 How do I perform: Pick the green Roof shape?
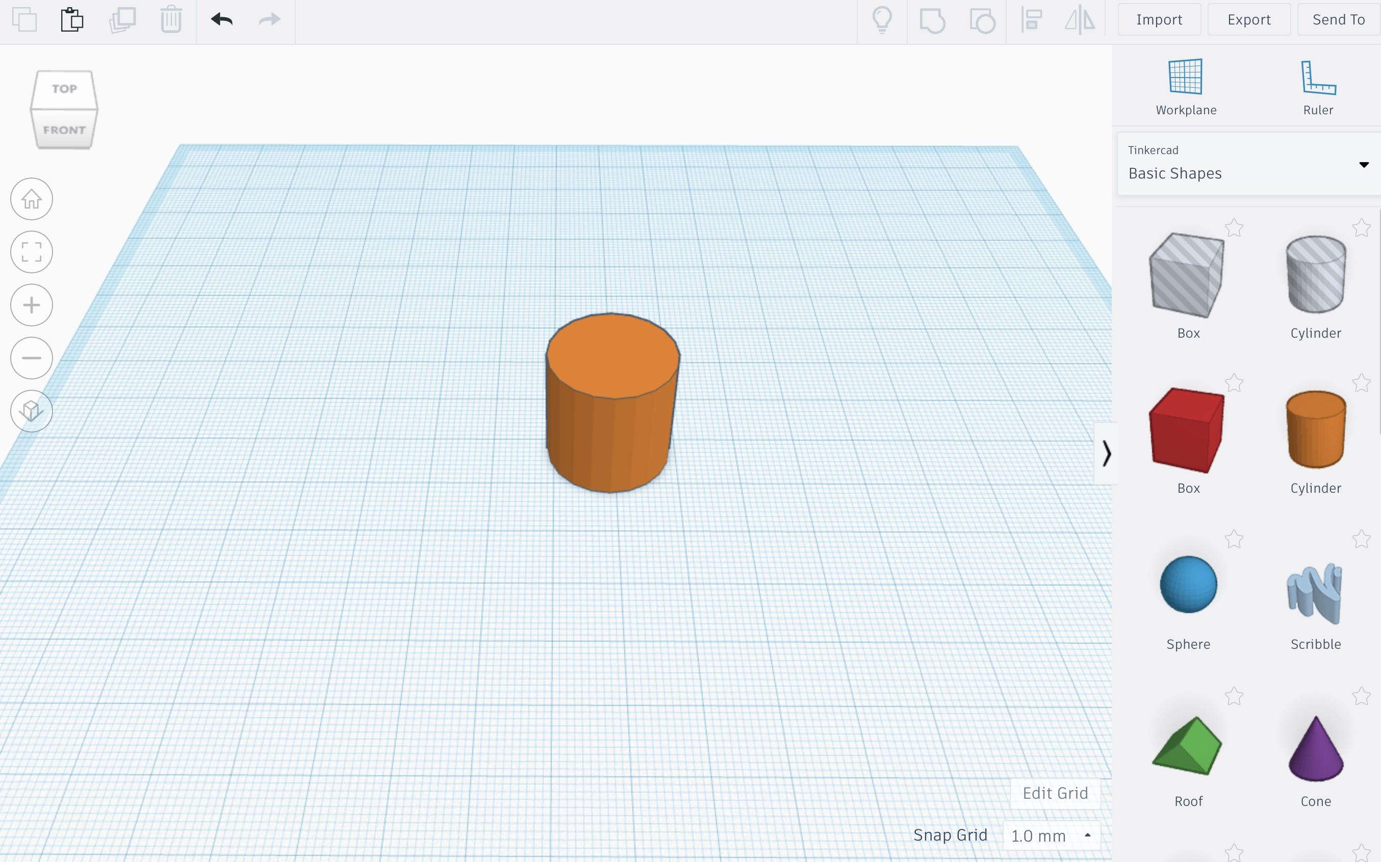point(1187,746)
